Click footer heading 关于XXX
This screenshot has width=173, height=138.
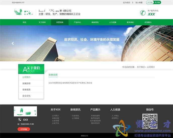coord(56,110)
